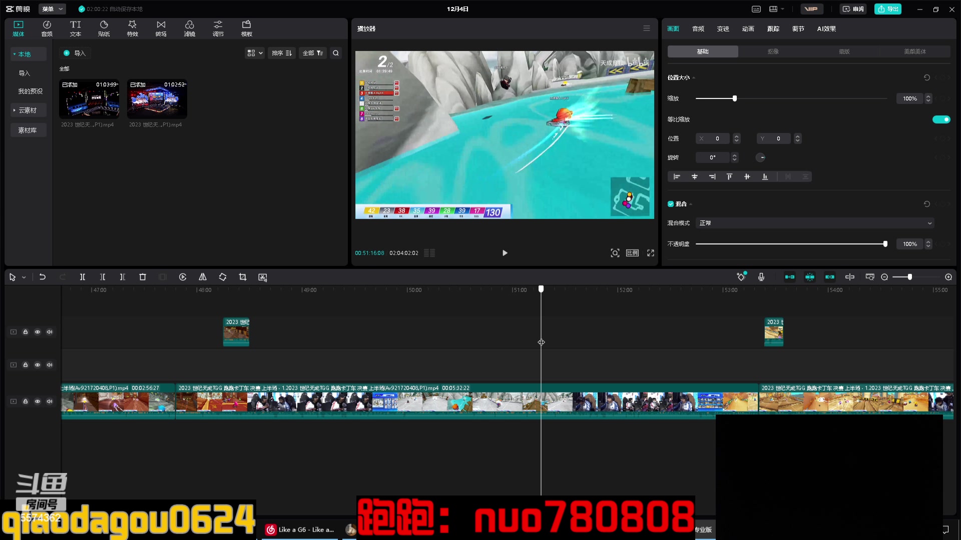This screenshot has height=540, width=961.
Task: Adjust the scale (缩放) slider handle
Action: tap(735, 98)
